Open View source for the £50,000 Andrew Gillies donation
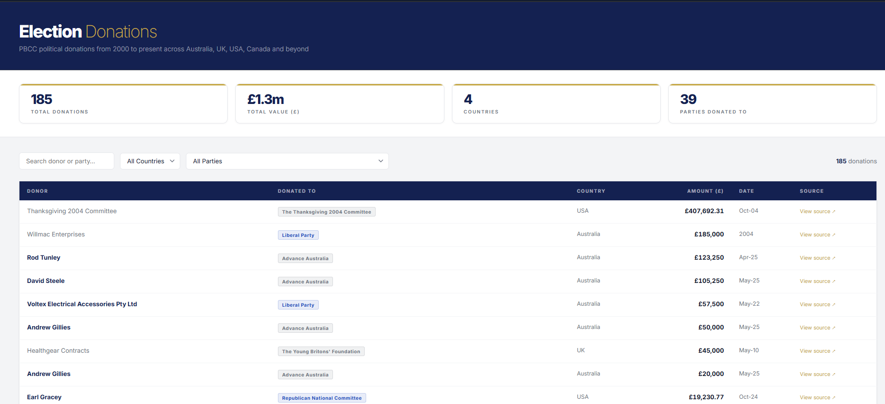The height and width of the screenshot is (404, 885). click(817, 328)
